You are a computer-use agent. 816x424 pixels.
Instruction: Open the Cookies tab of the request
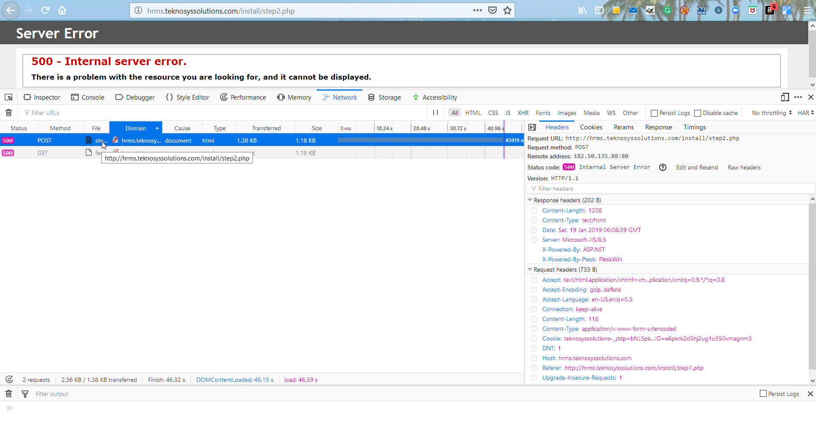pos(591,127)
